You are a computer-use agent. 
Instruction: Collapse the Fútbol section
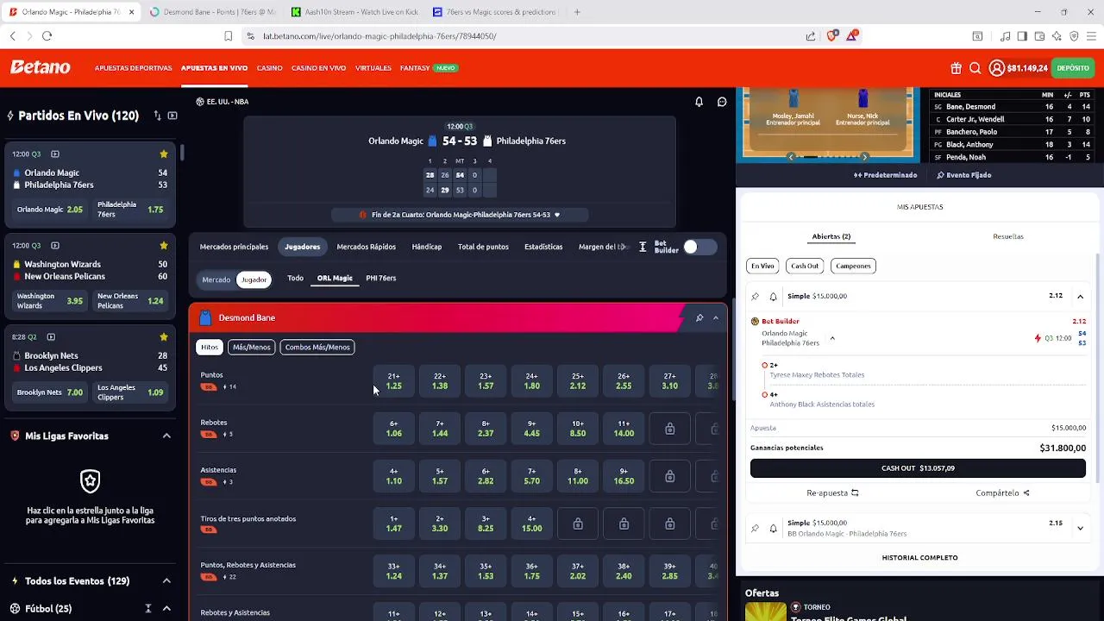coord(166,609)
